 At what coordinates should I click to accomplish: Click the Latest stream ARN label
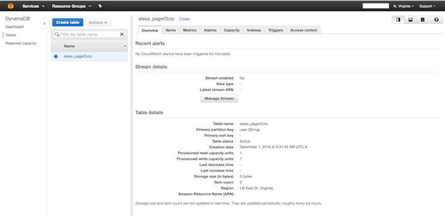(x=216, y=90)
